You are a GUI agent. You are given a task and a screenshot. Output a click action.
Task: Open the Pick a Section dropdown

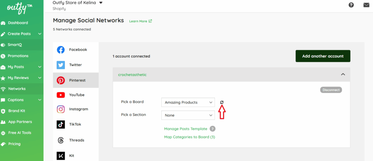coord(188,115)
